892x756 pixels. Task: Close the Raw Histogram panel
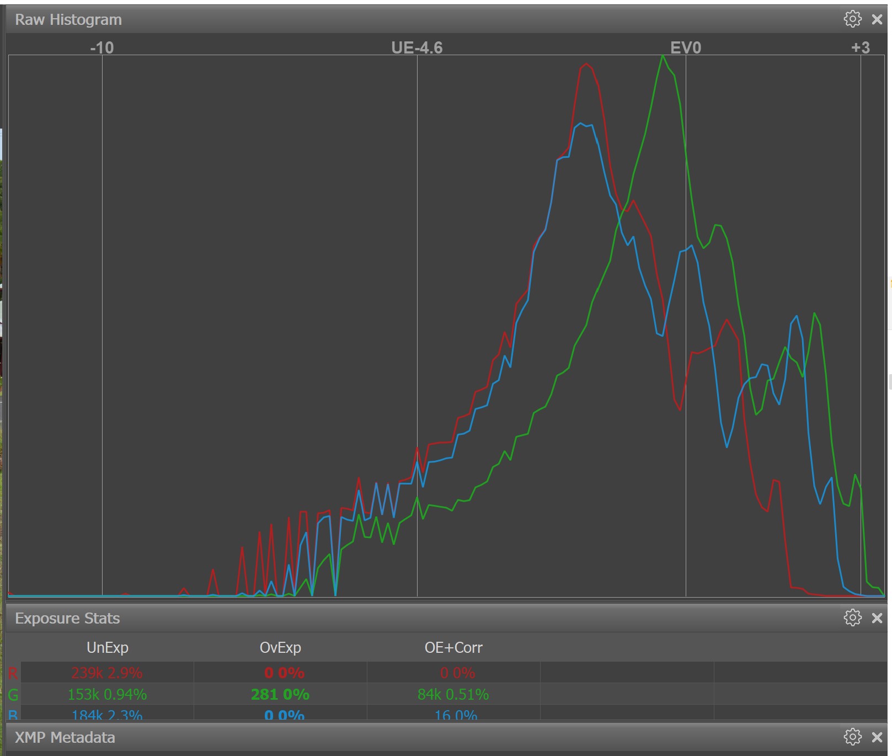(877, 19)
